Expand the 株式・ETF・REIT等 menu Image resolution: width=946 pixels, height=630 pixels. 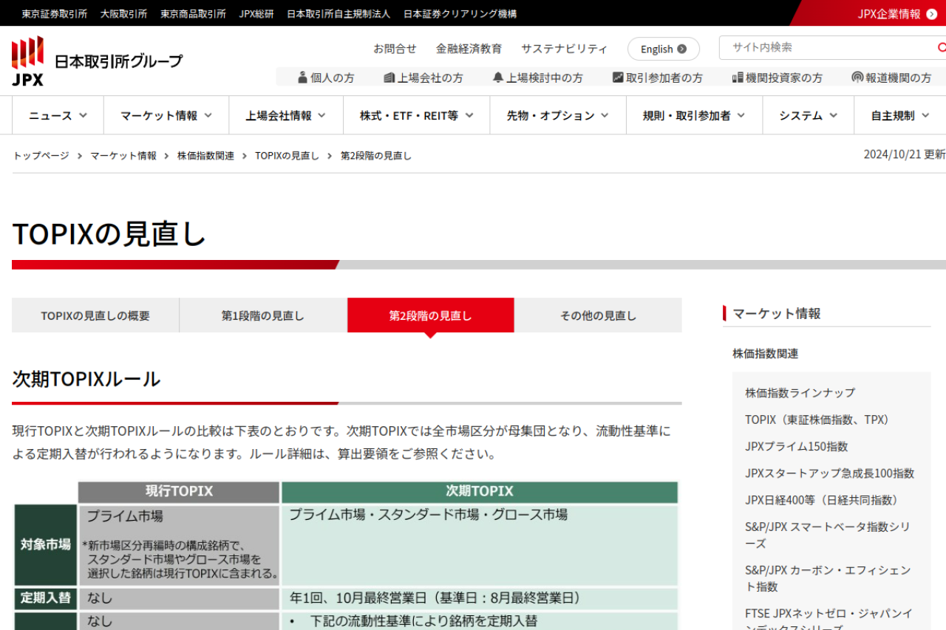coord(416,115)
